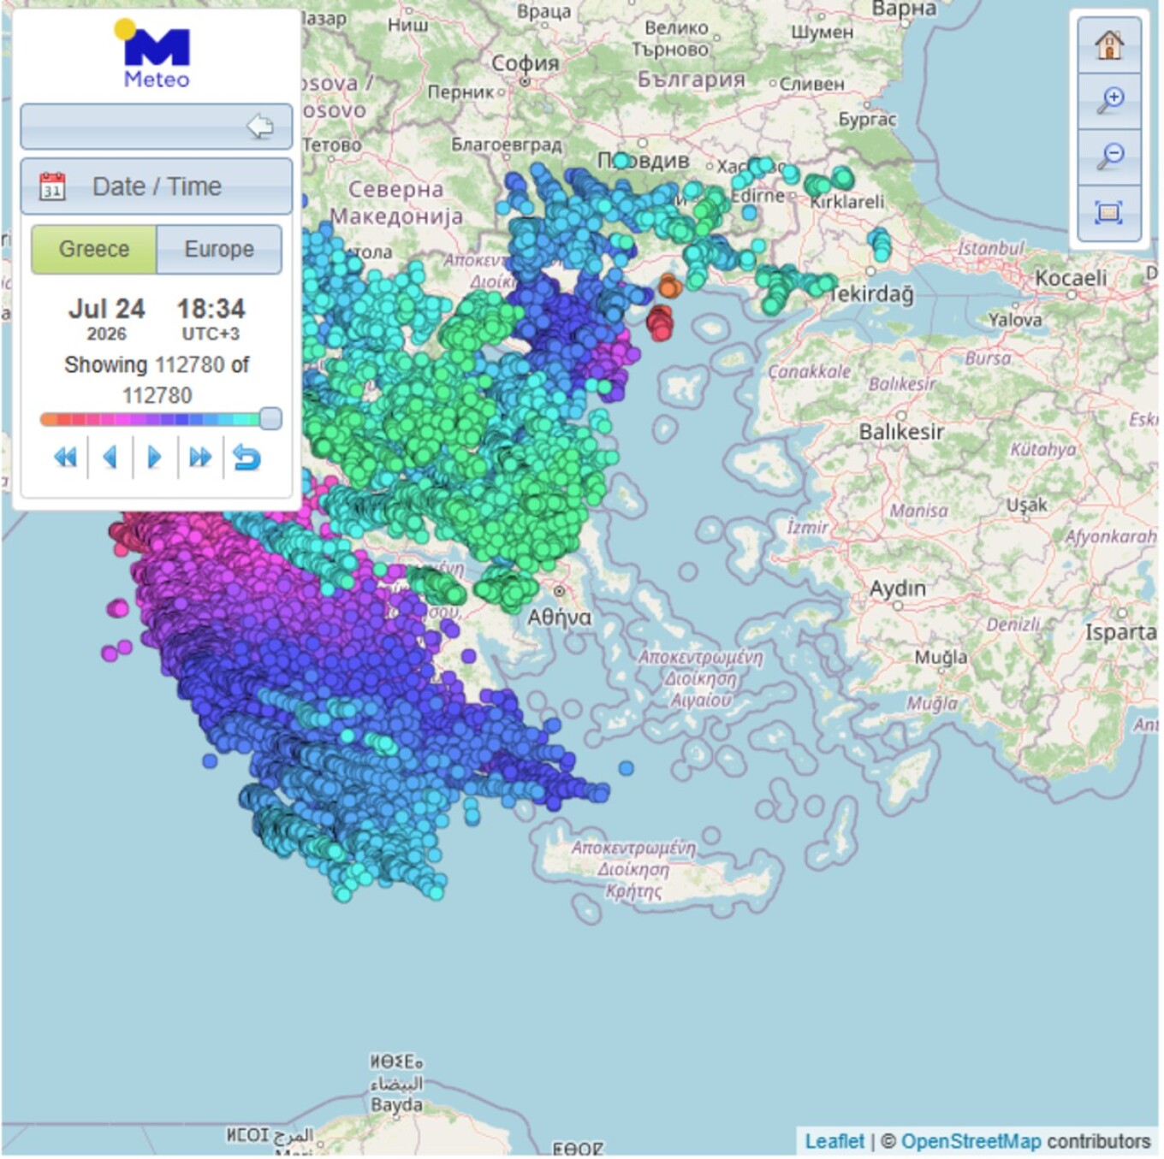Step back one frame
Screen dimensions: 1164x1159
pos(110,458)
